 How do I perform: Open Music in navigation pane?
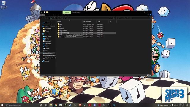point(47,46)
